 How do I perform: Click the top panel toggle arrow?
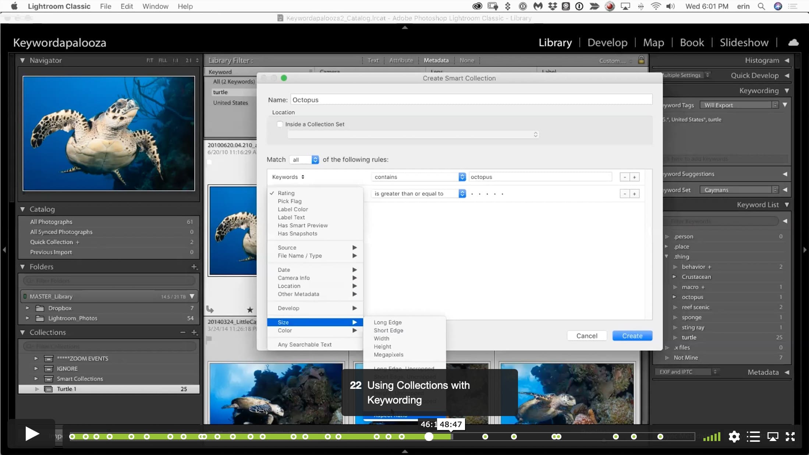click(405, 27)
